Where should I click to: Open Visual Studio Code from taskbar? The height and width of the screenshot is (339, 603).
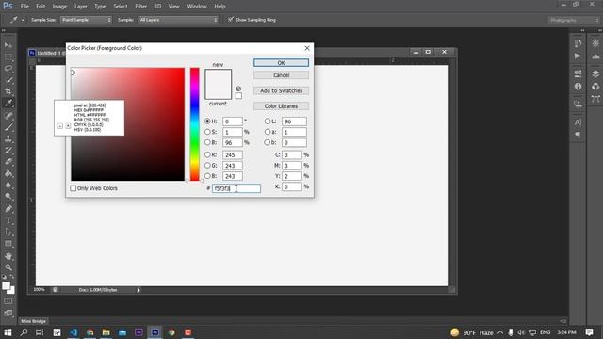click(x=73, y=332)
